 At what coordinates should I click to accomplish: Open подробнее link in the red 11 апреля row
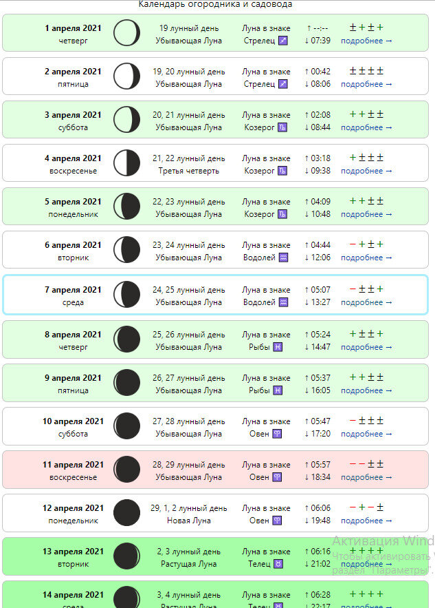(366, 477)
